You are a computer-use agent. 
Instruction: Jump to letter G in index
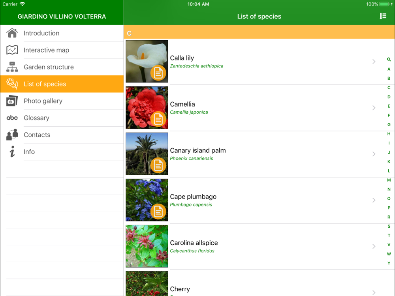(389, 125)
